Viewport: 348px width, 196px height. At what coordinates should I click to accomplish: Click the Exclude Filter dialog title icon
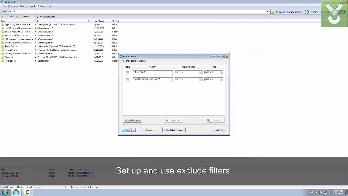(x=121, y=57)
